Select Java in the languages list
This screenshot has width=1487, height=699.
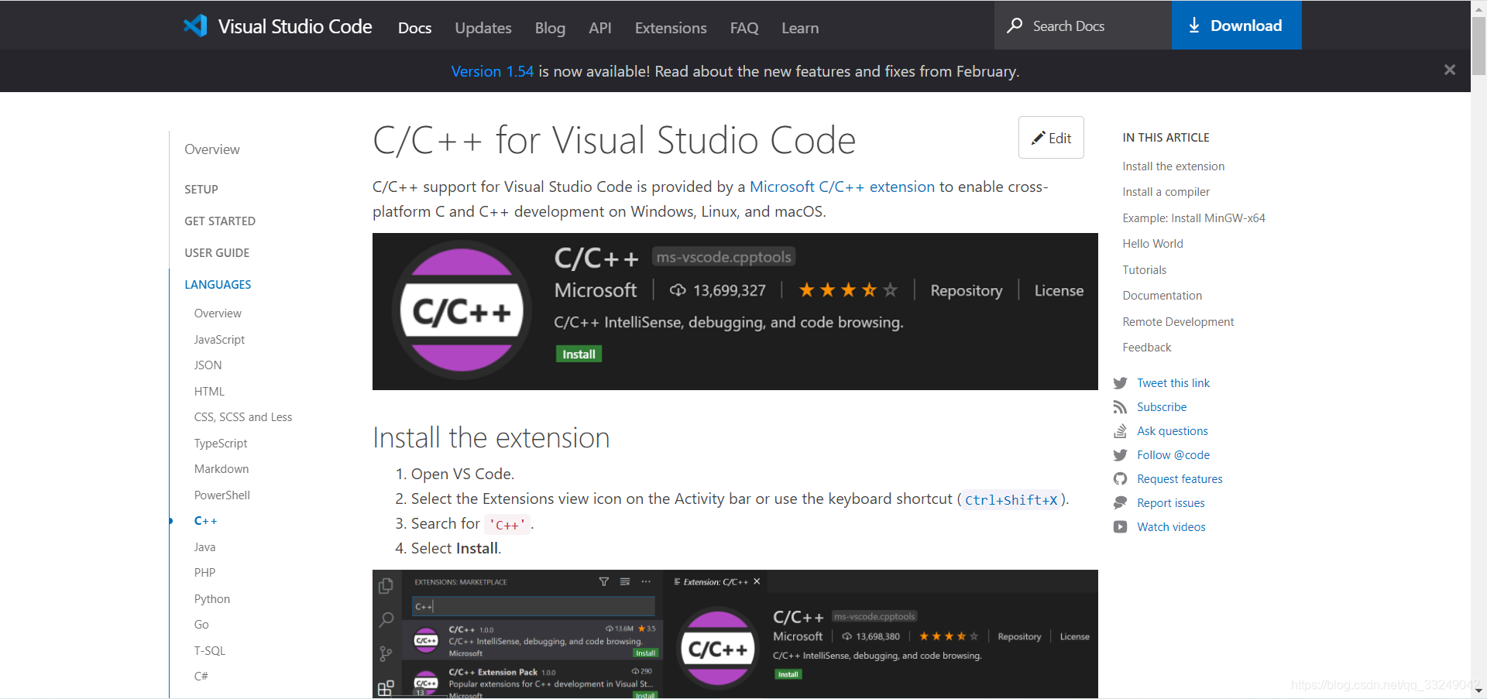pyautogui.click(x=204, y=547)
